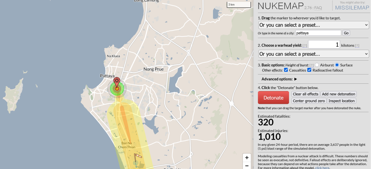Toggle the Radioactive fallout checkbox
The image size is (371, 169).
point(309,70)
